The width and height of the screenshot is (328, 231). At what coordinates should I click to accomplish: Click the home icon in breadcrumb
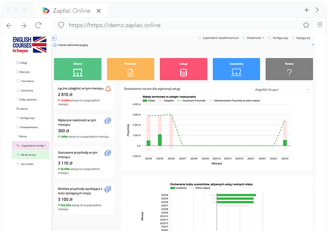pyautogui.click(x=55, y=45)
